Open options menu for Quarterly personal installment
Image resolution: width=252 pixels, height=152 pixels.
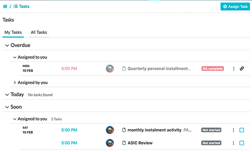coord(234,69)
